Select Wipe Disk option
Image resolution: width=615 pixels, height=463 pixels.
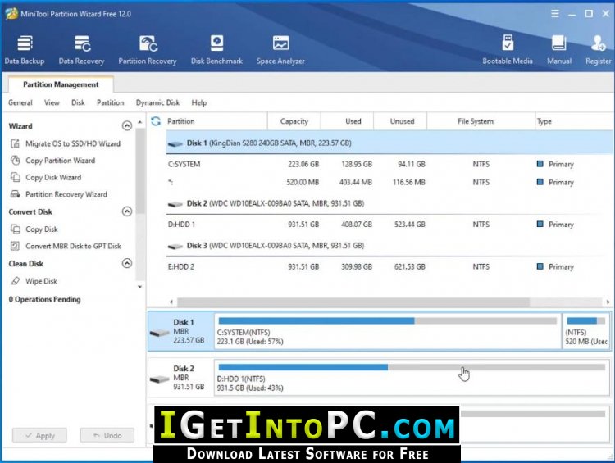[41, 281]
